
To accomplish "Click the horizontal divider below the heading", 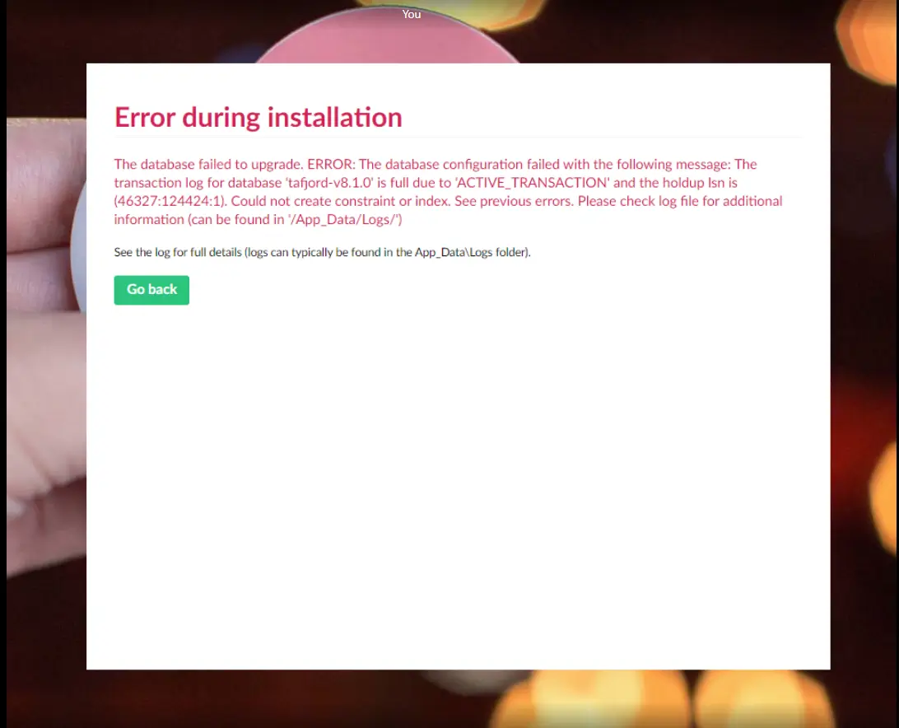I will tap(457, 138).
